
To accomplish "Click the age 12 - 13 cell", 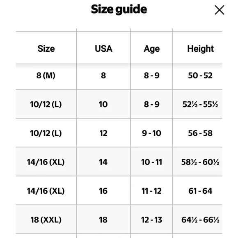I will (151, 220).
